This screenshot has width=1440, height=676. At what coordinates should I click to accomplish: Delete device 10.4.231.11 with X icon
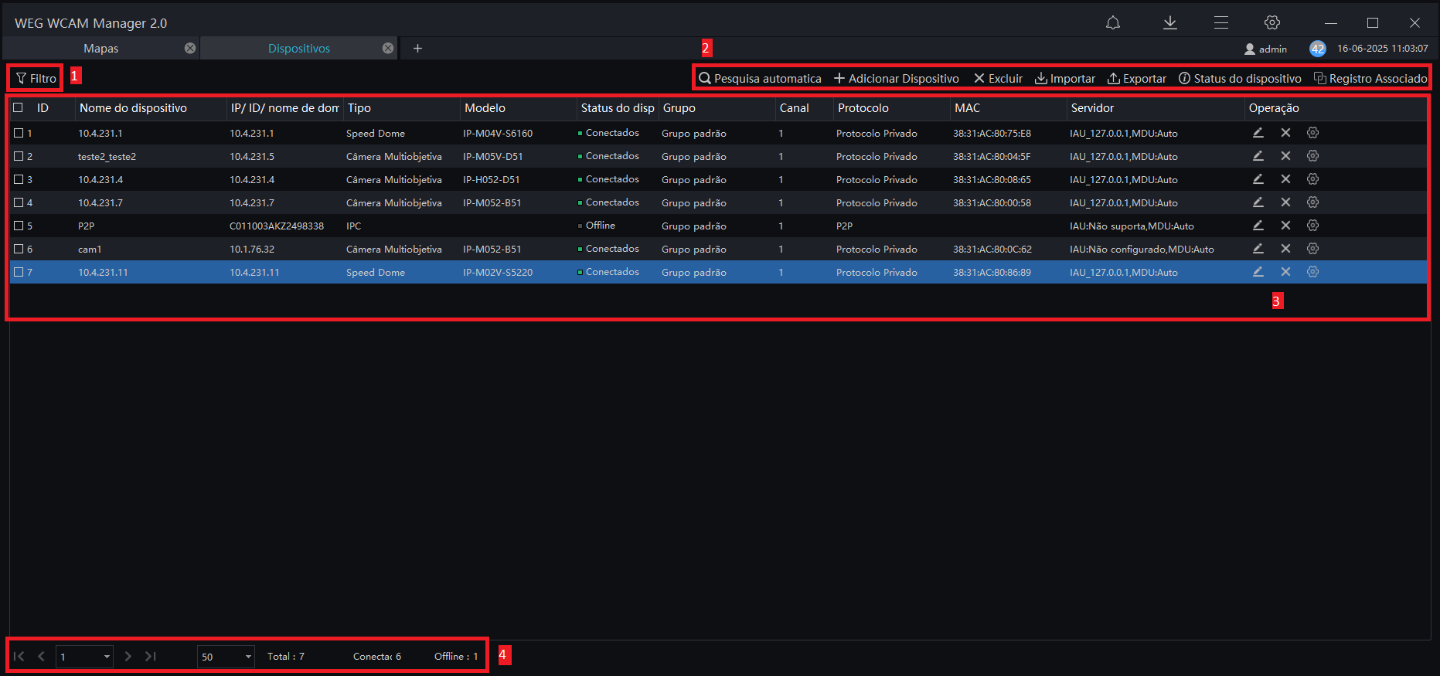coord(1285,272)
